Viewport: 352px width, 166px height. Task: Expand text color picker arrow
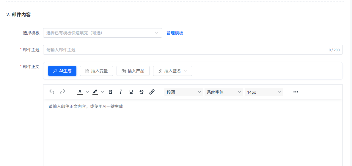tap(87, 92)
